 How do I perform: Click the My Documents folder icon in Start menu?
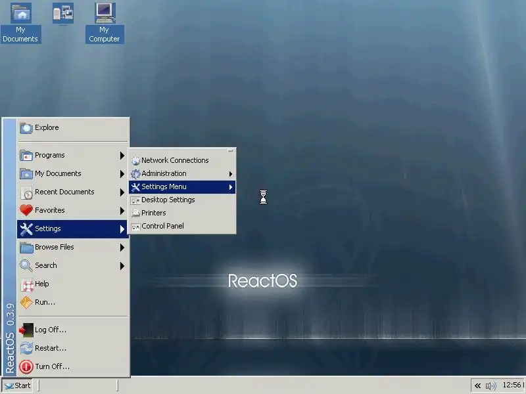tap(26, 174)
